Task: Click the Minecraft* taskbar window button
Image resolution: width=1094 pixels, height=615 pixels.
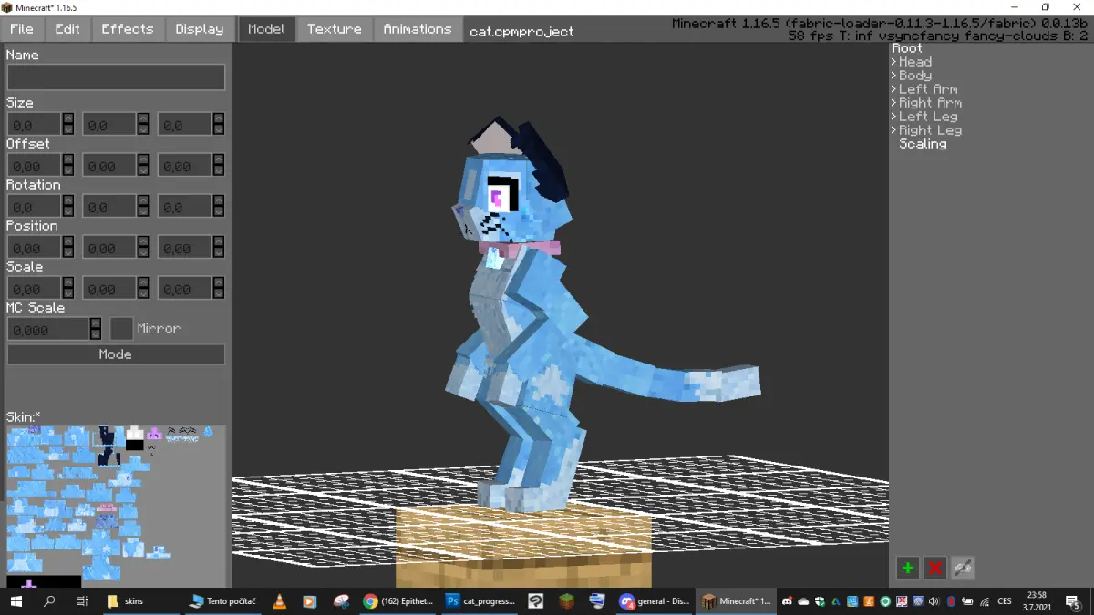Action: [x=738, y=601]
